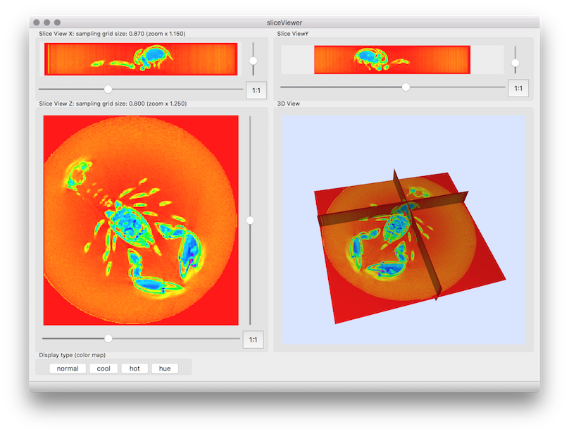
Task: Click the 'normal' color map button
Action: 68,368
